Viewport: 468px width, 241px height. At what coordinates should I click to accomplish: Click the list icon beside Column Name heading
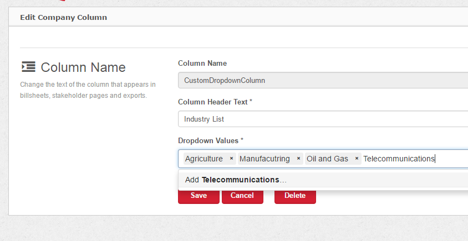[28, 67]
